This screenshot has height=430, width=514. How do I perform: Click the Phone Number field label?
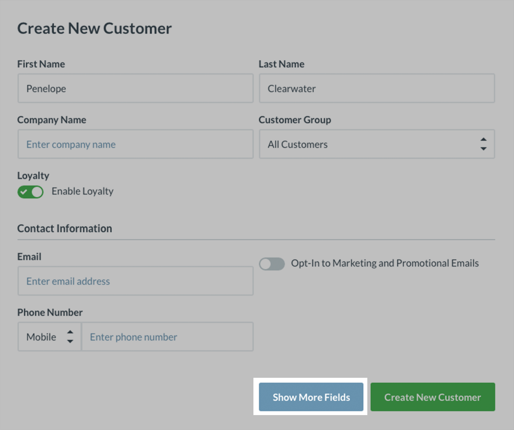50,313
